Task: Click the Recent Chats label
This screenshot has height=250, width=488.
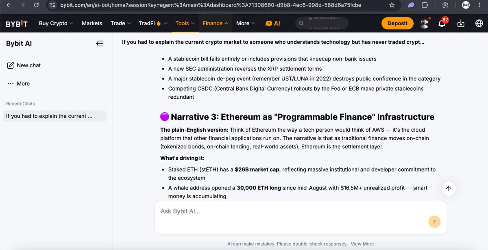Action: [x=20, y=104]
